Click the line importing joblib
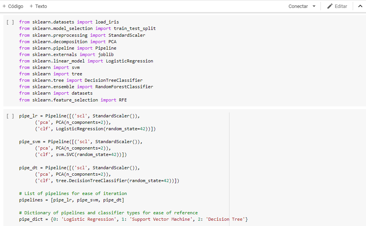The image size is (366, 226). 66,55
